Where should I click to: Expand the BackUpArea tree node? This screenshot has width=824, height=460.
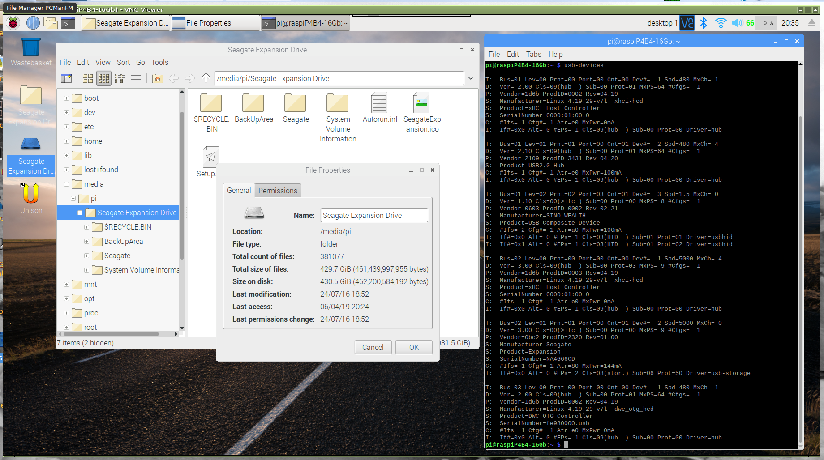86,241
